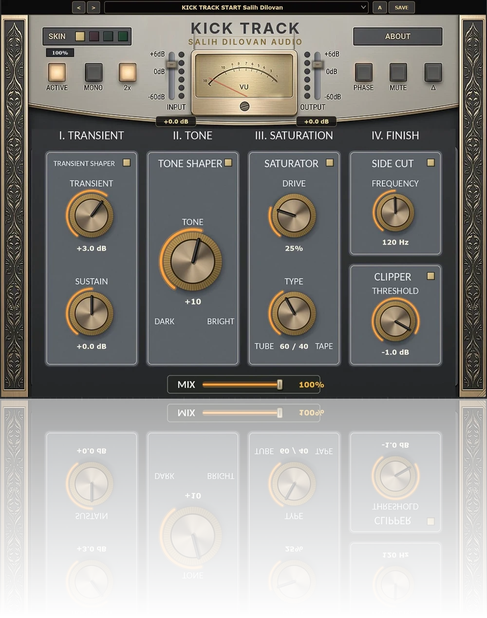This screenshot has width=487, height=618.
Task: Toggle the ACTIVE button
Action: 56,72
